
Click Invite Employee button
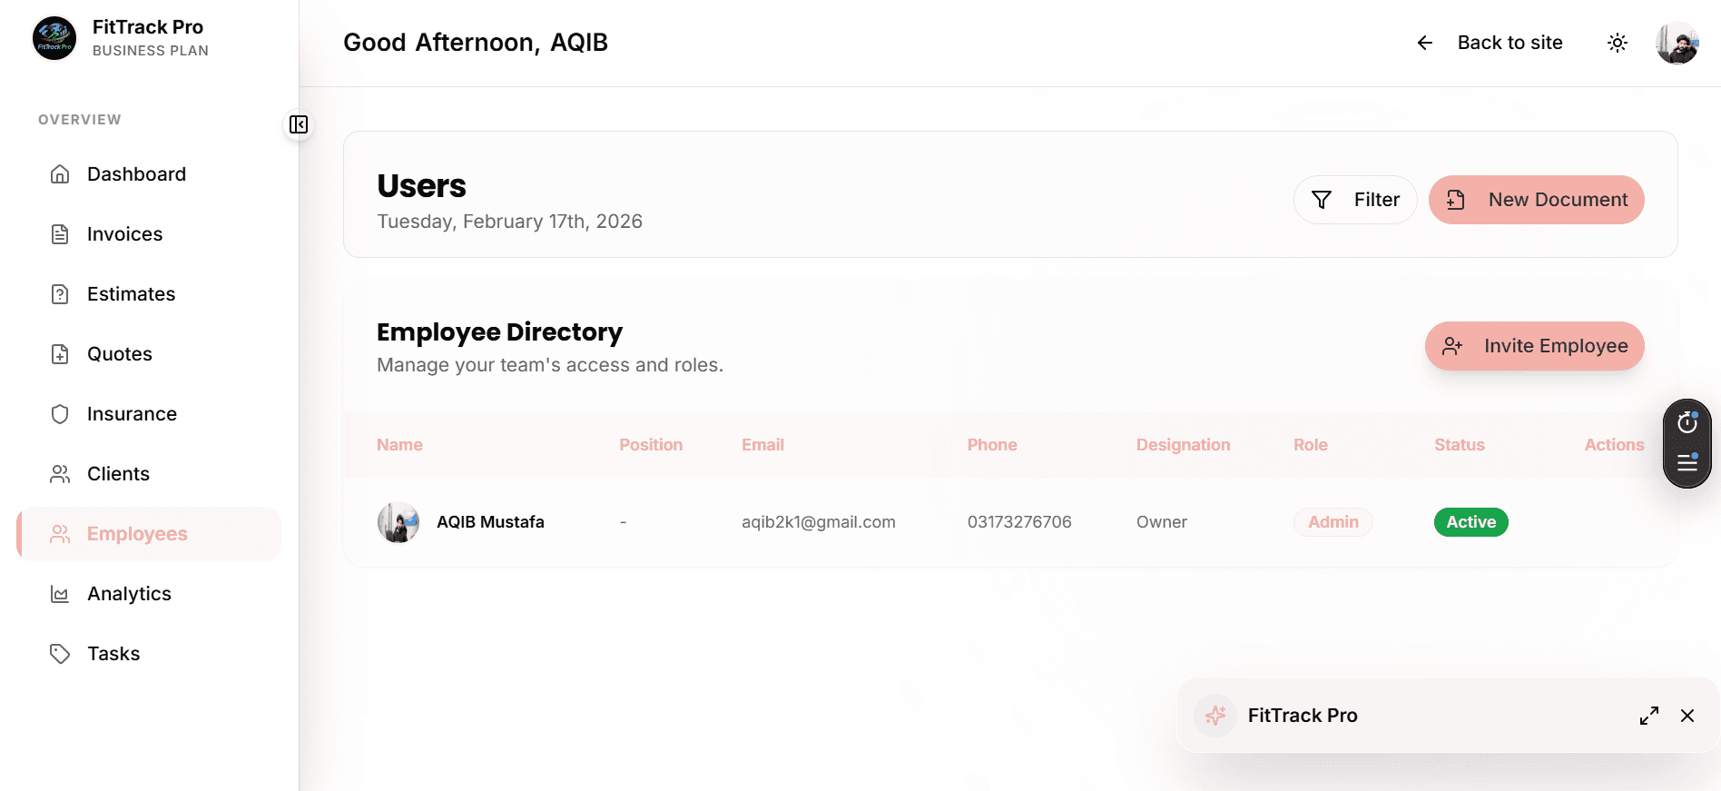click(1535, 346)
